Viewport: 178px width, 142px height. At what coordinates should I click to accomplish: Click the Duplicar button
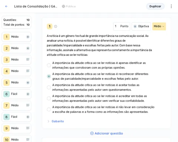[x=155, y=6]
